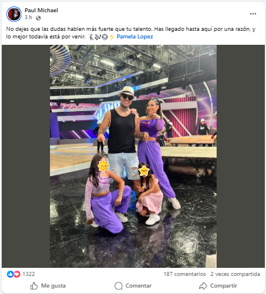Click the public globe privacy icon
The width and height of the screenshot is (266, 294).
(x=38, y=18)
